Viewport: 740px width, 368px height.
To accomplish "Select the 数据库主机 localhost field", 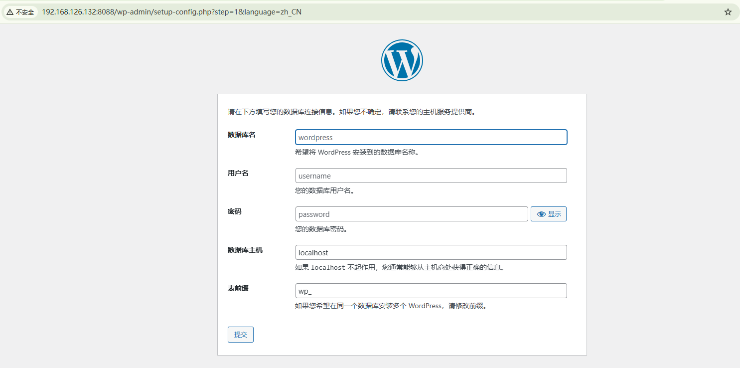I will click(x=431, y=252).
